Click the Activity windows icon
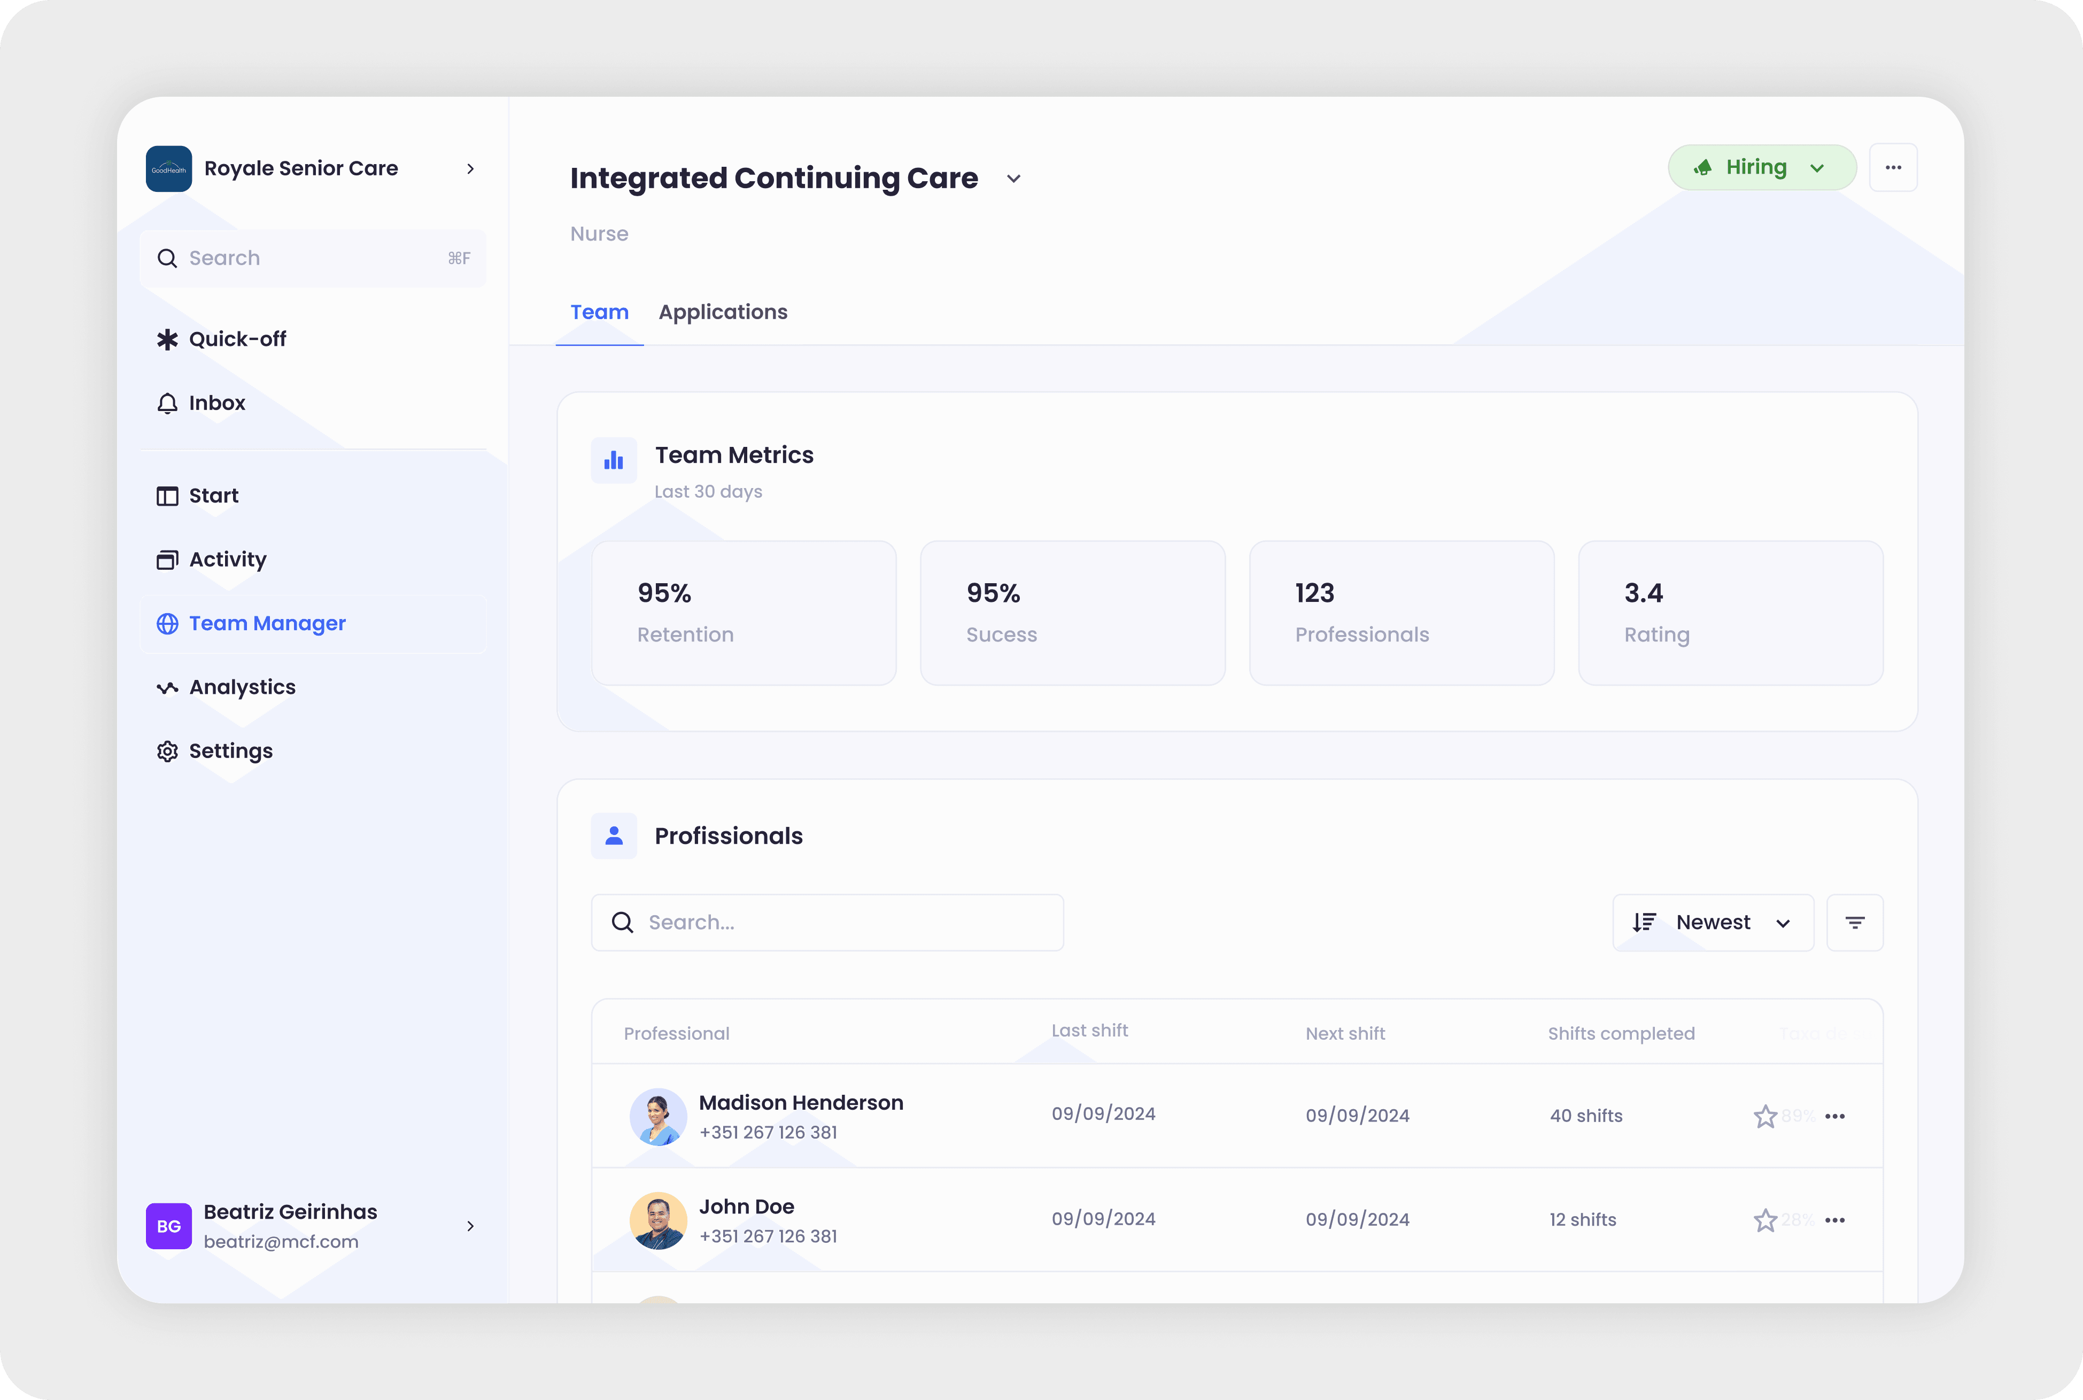This screenshot has width=2083, height=1400. tap(167, 560)
